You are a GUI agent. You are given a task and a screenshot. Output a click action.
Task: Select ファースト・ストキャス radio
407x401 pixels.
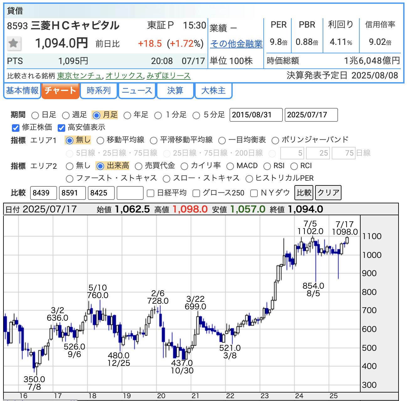pos(69,179)
